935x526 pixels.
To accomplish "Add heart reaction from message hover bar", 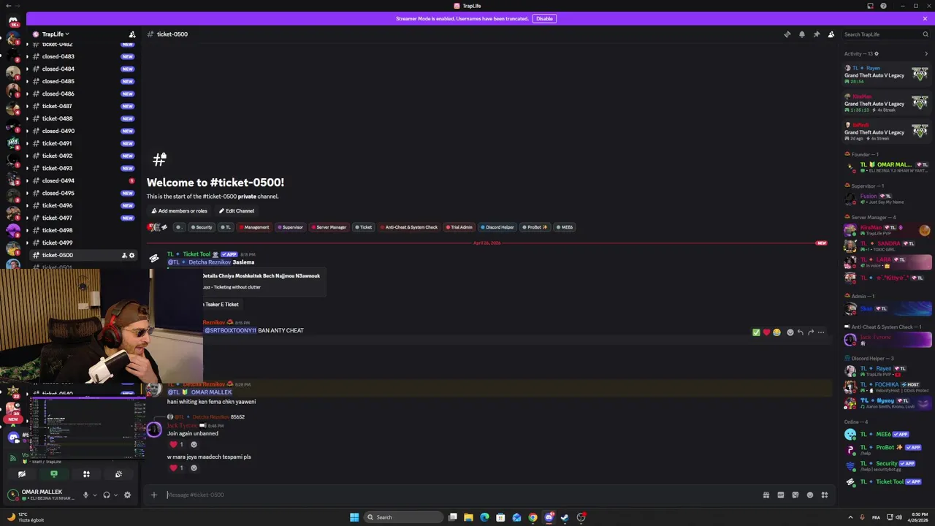I will [766, 332].
